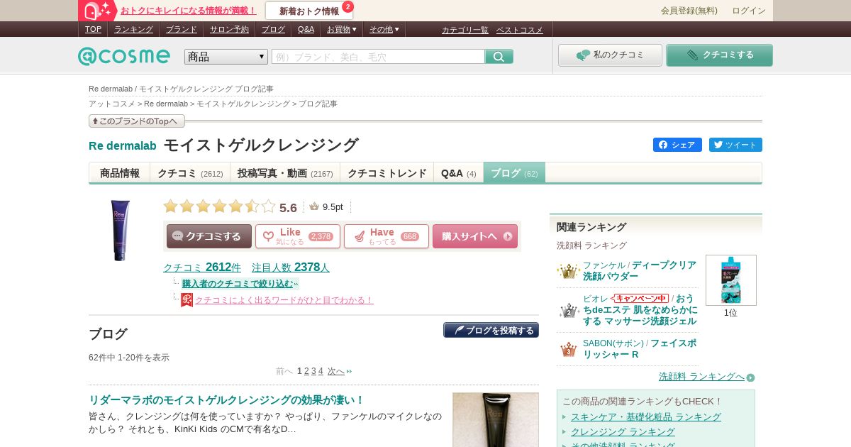Open the クチコミ 2612件 link
The width and height of the screenshot is (851, 447).
tap(202, 267)
